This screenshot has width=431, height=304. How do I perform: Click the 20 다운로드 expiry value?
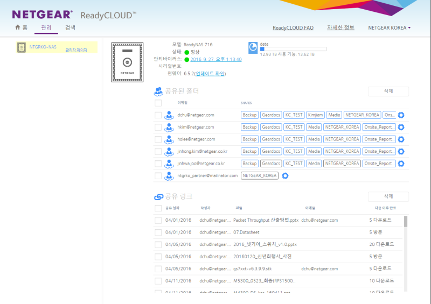(x=382, y=244)
